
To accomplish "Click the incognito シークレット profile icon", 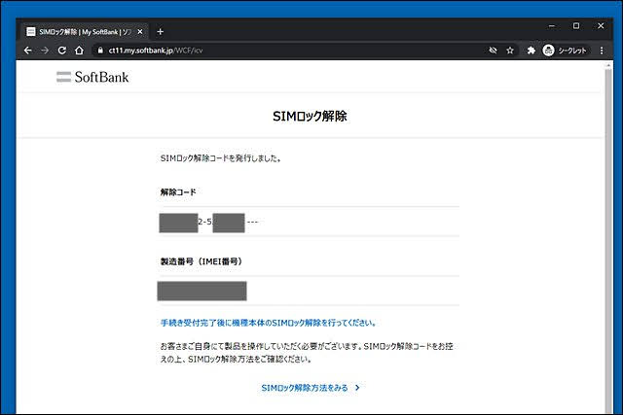I will point(565,51).
